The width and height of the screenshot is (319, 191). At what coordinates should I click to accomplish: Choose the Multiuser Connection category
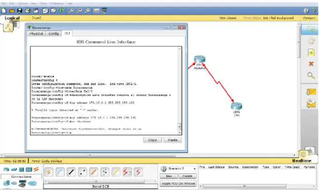click(x=32, y=183)
